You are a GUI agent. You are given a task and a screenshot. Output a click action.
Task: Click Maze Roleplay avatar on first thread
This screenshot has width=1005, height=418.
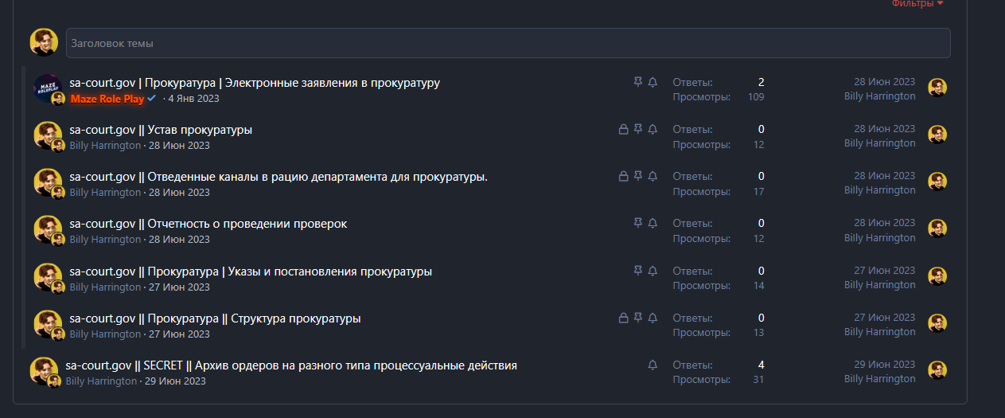click(x=46, y=88)
